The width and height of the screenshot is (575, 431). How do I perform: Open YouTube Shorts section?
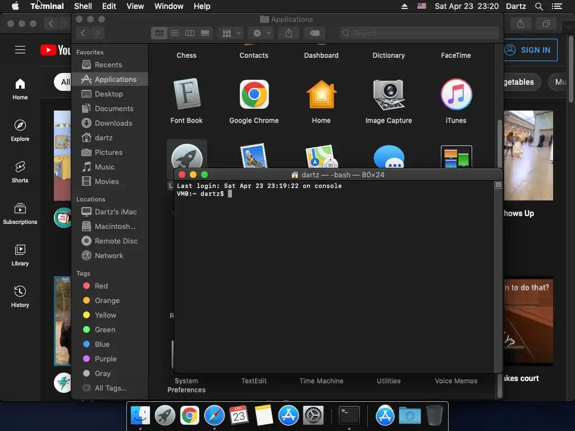[x=20, y=172]
